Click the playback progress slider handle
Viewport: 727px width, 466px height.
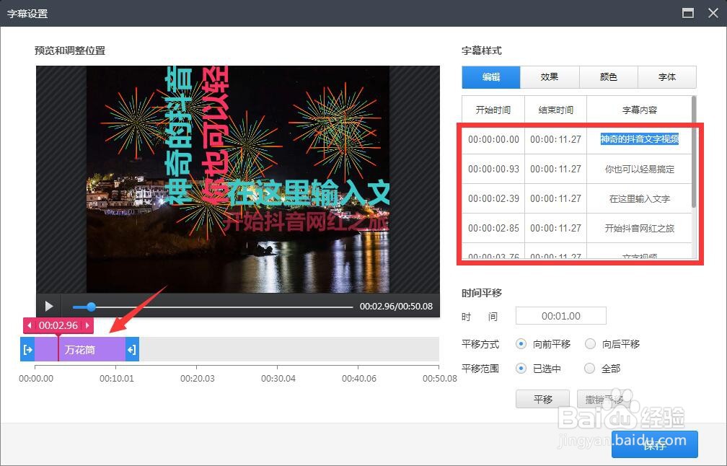(x=90, y=306)
